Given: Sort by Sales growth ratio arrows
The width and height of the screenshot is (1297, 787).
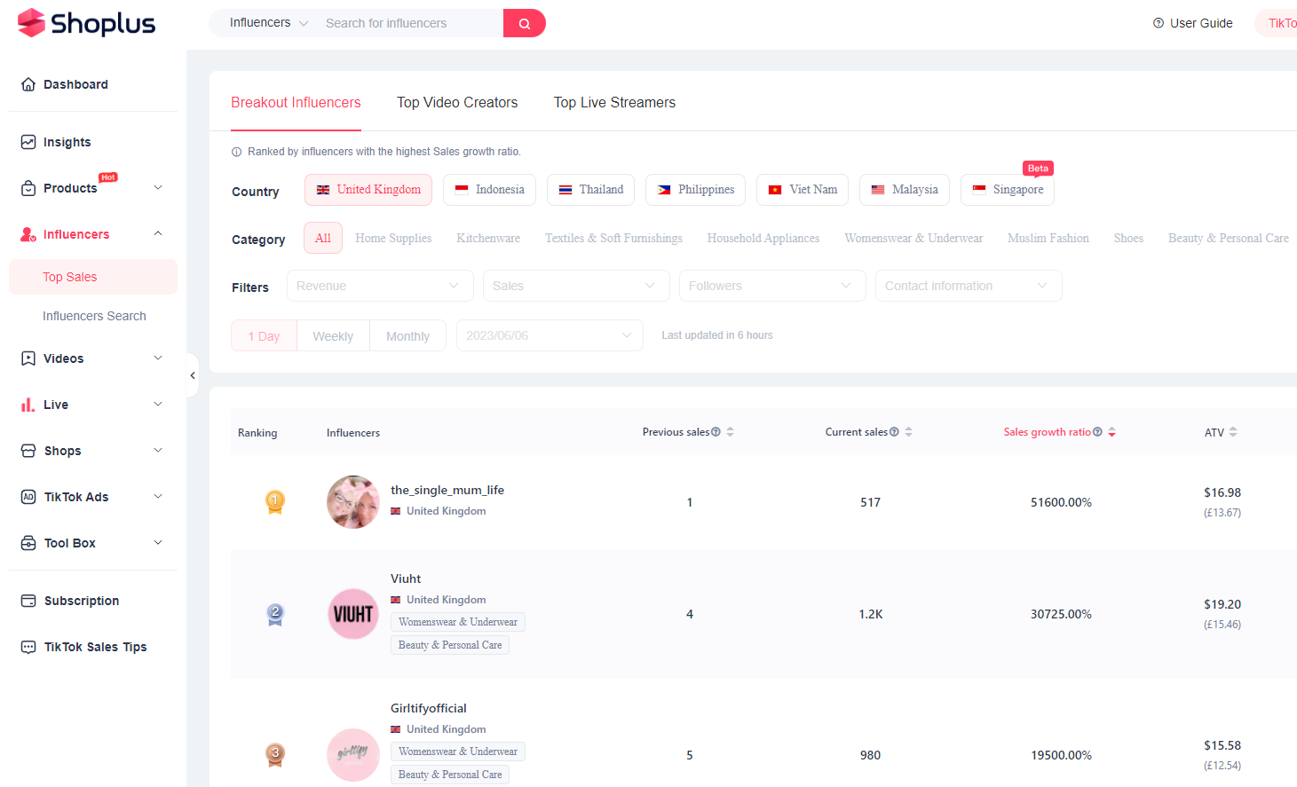Looking at the screenshot, I should (x=1112, y=432).
